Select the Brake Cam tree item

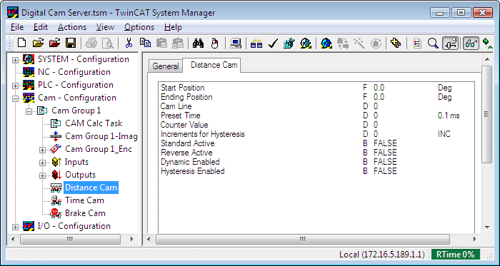point(85,213)
